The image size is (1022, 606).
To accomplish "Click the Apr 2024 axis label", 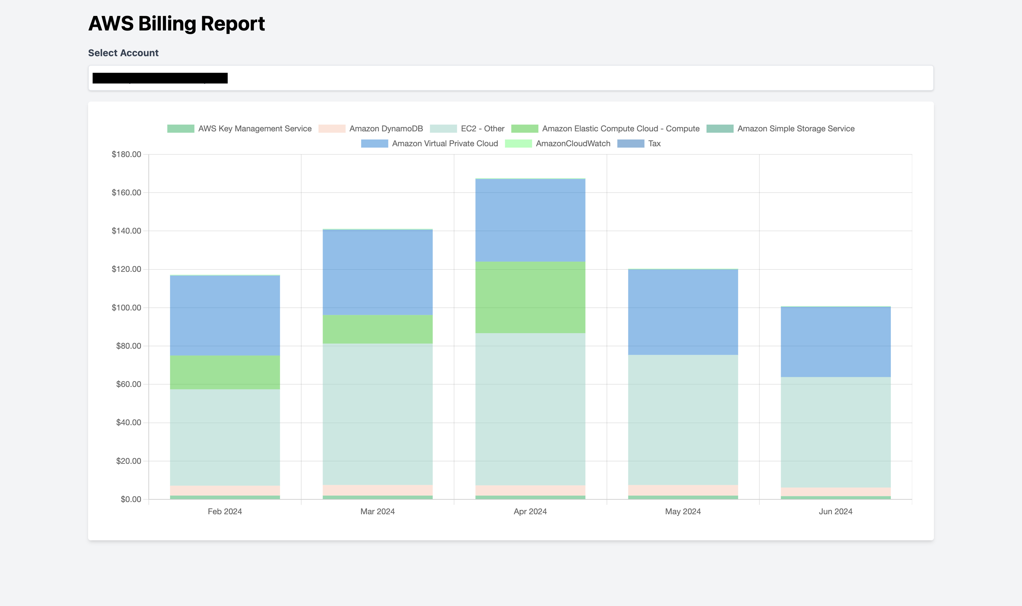I will click(530, 511).
